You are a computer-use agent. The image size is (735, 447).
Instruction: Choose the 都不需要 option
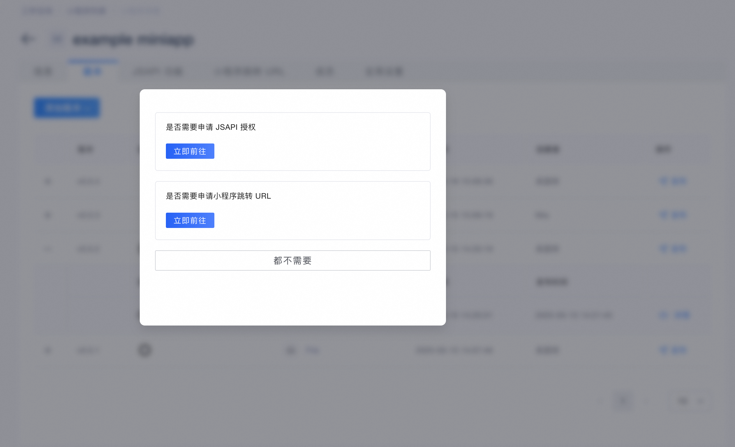click(293, 260)
